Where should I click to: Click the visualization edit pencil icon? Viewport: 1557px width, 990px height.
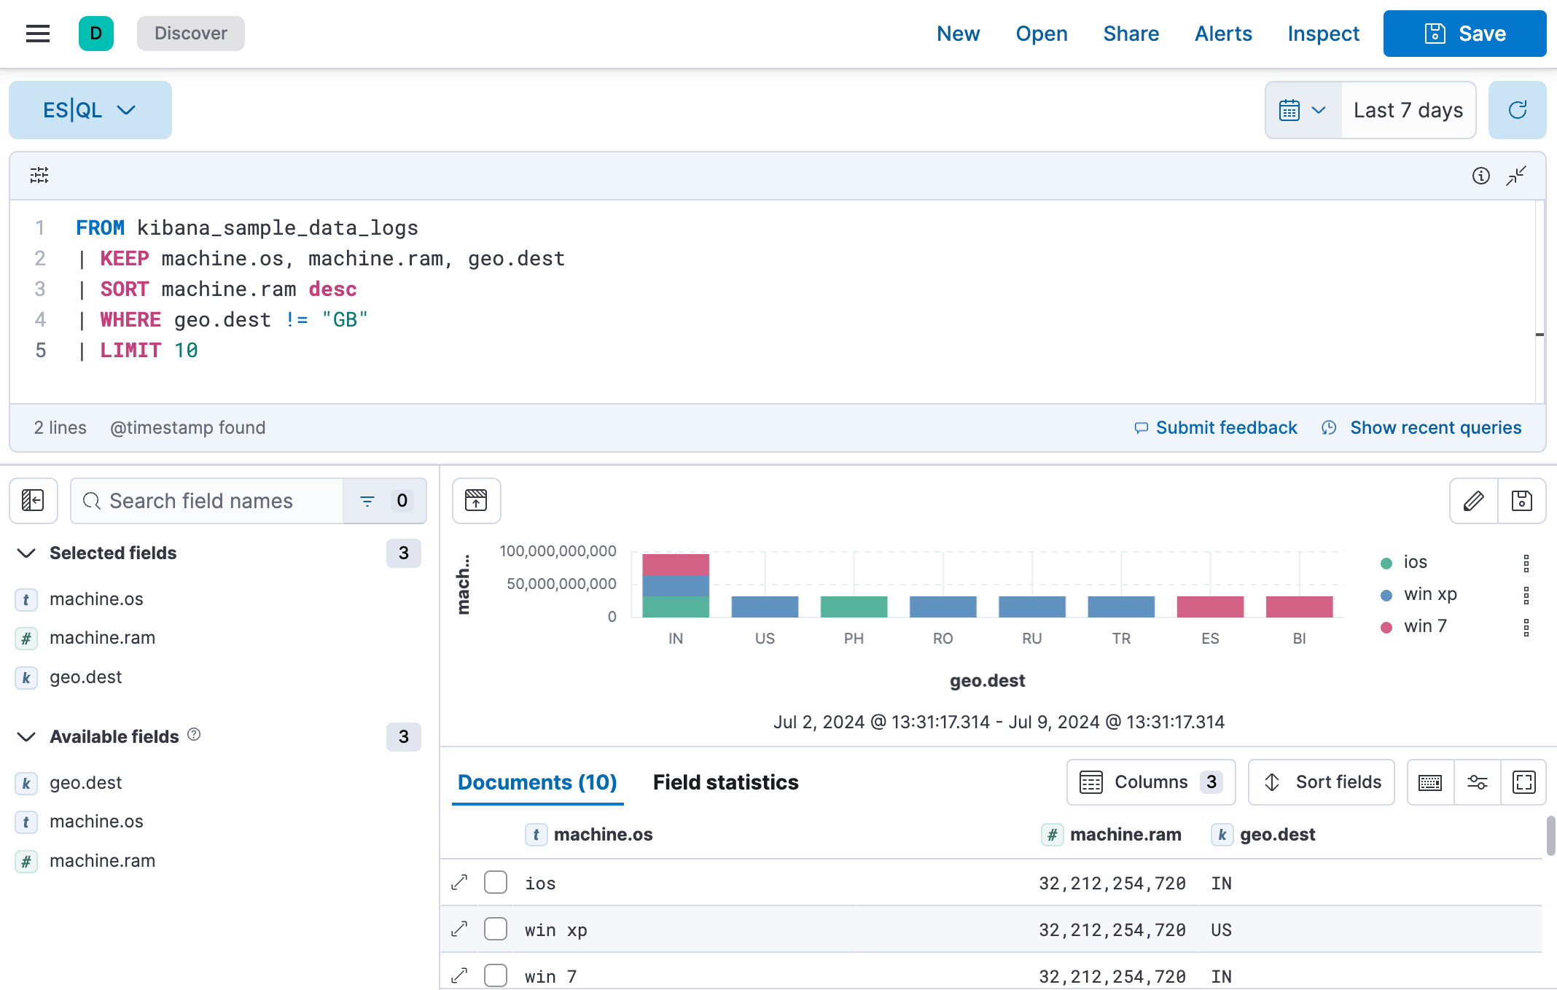click(1473, 501)
